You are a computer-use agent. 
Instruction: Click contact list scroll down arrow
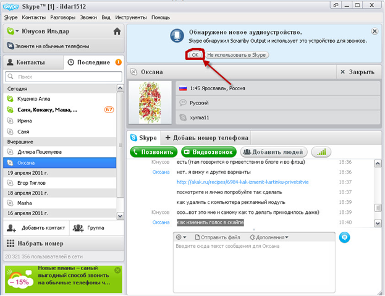120,216
